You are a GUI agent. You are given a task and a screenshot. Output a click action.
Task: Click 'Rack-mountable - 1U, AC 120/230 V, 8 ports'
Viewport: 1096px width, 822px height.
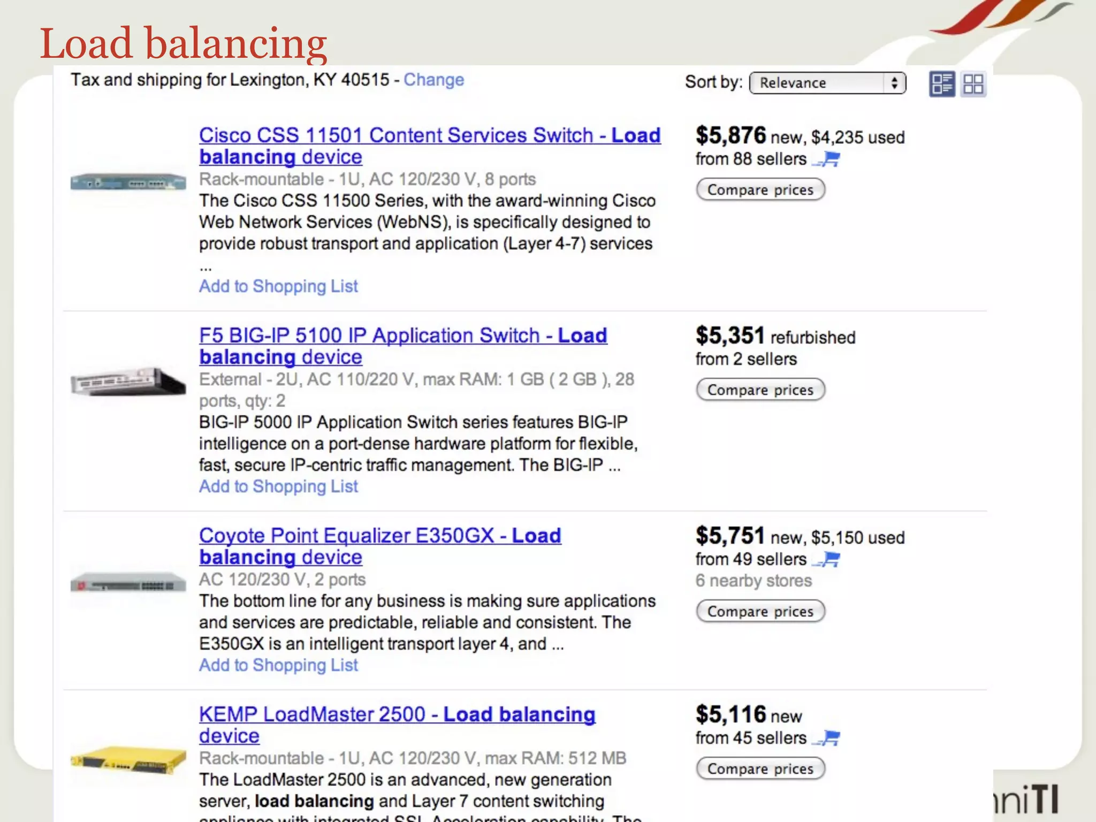[368, 179]
